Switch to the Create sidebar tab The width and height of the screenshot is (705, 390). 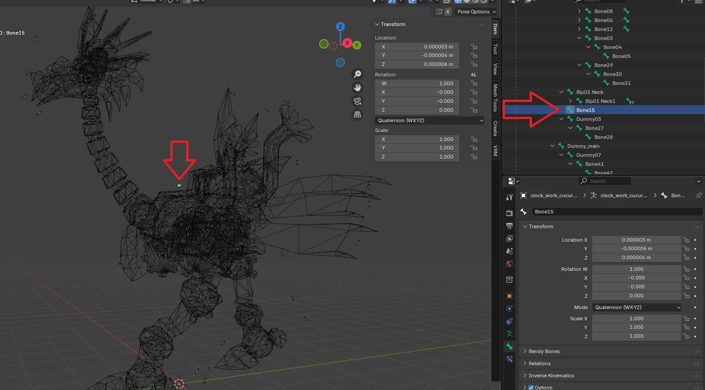click(495, 128)
